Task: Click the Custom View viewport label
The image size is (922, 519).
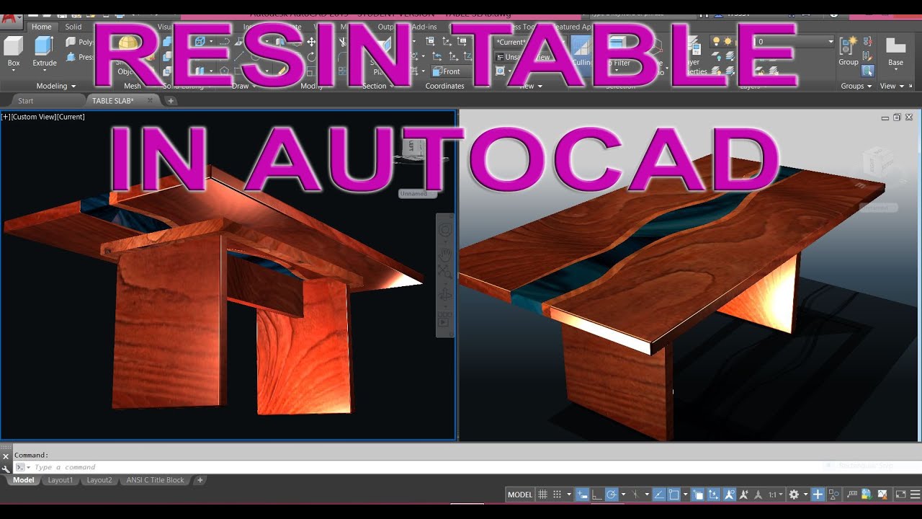Action: coord(33,117)
